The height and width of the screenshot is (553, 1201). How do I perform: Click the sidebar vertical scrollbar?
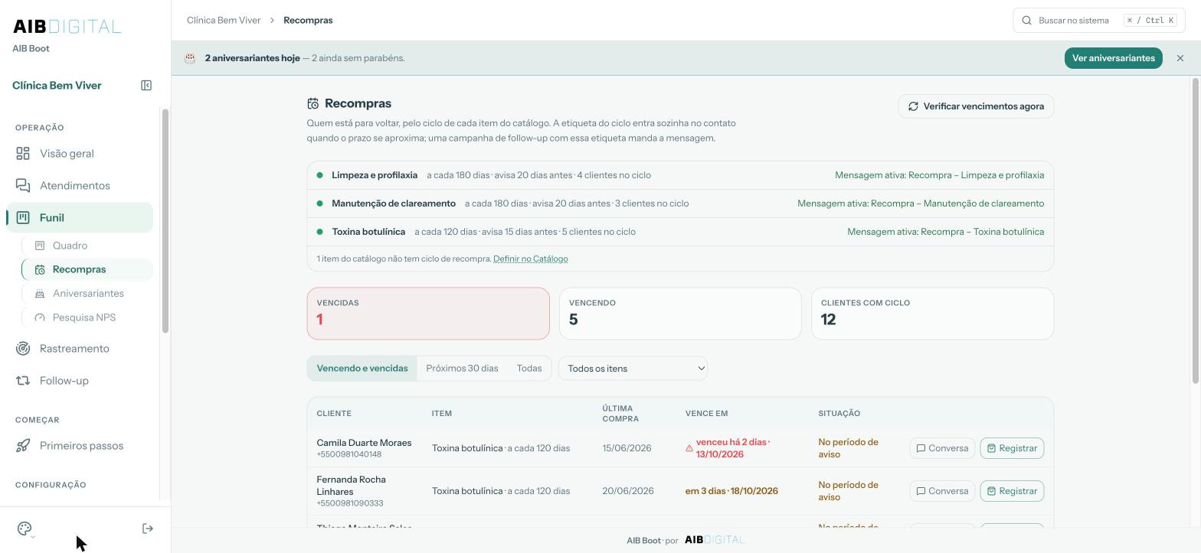[165, 221]
